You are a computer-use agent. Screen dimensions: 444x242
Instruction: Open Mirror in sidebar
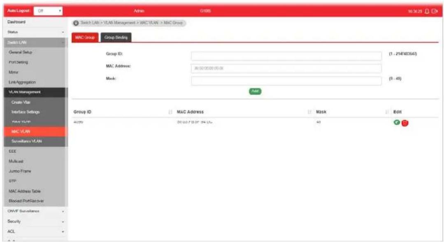pos(13,72)
